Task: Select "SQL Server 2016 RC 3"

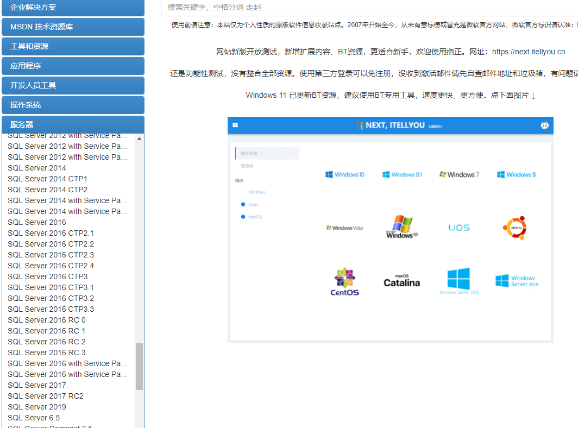Action: pyautogui.click(x=47, y=353)
